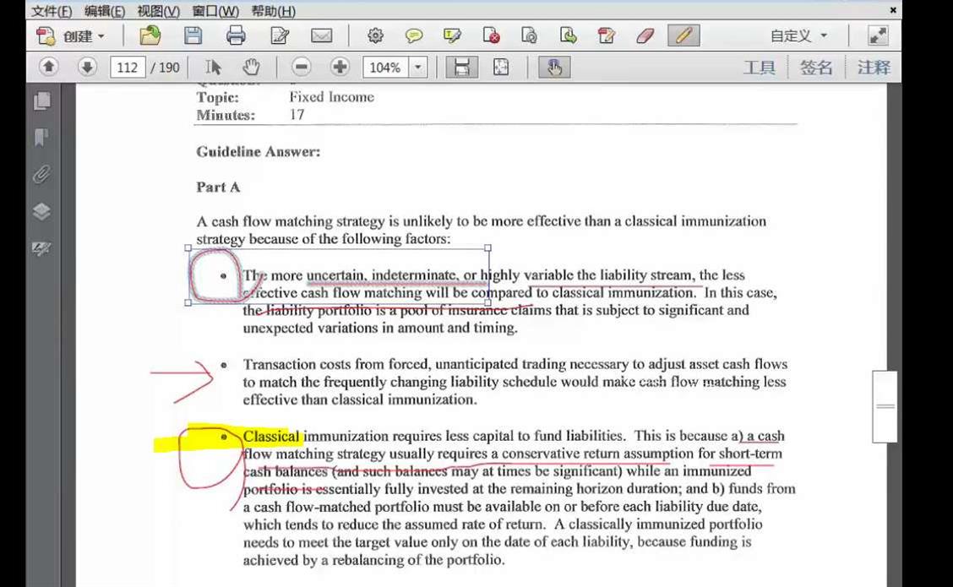Zoom in with the plus button

click(x=340, y=67)
